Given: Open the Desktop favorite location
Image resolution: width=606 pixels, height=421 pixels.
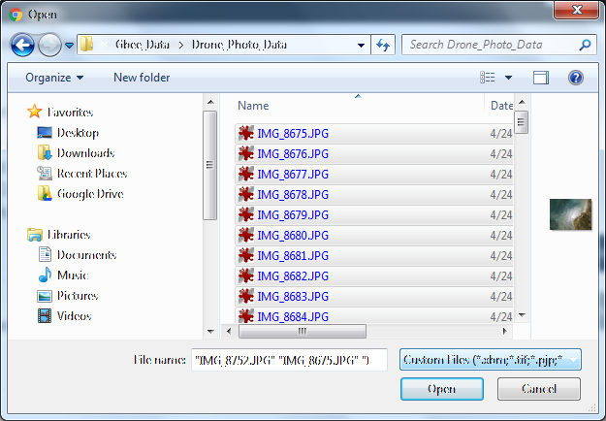Looking at the screenshot, I should coord(78,132).
